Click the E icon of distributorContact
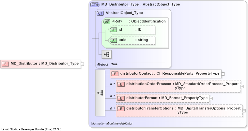248x131 pixels. [x=115, y=74]
